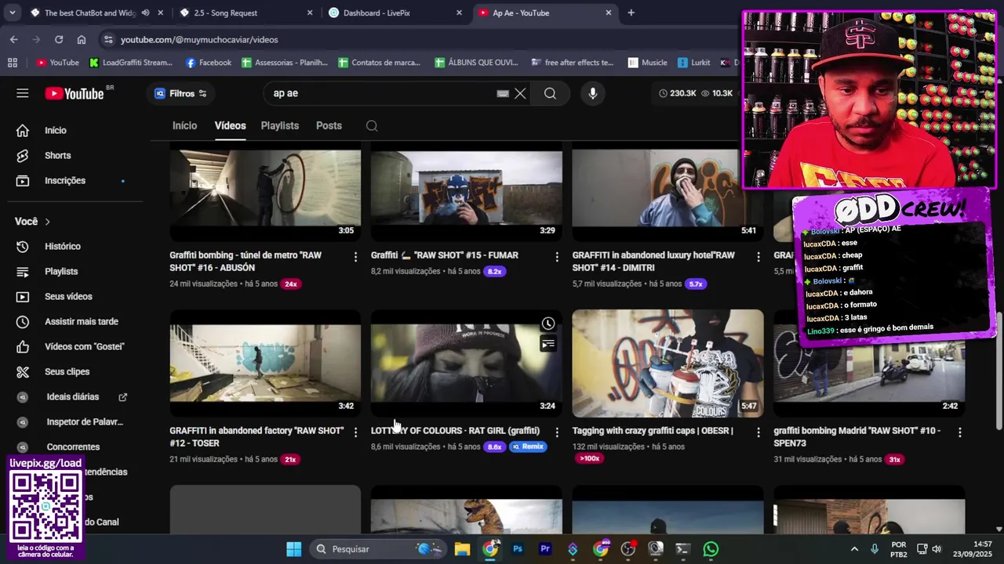This screenshot has height=564, width=1004.
Task: Open the on-screen keyboard icon in search
Action: (503, 93)
